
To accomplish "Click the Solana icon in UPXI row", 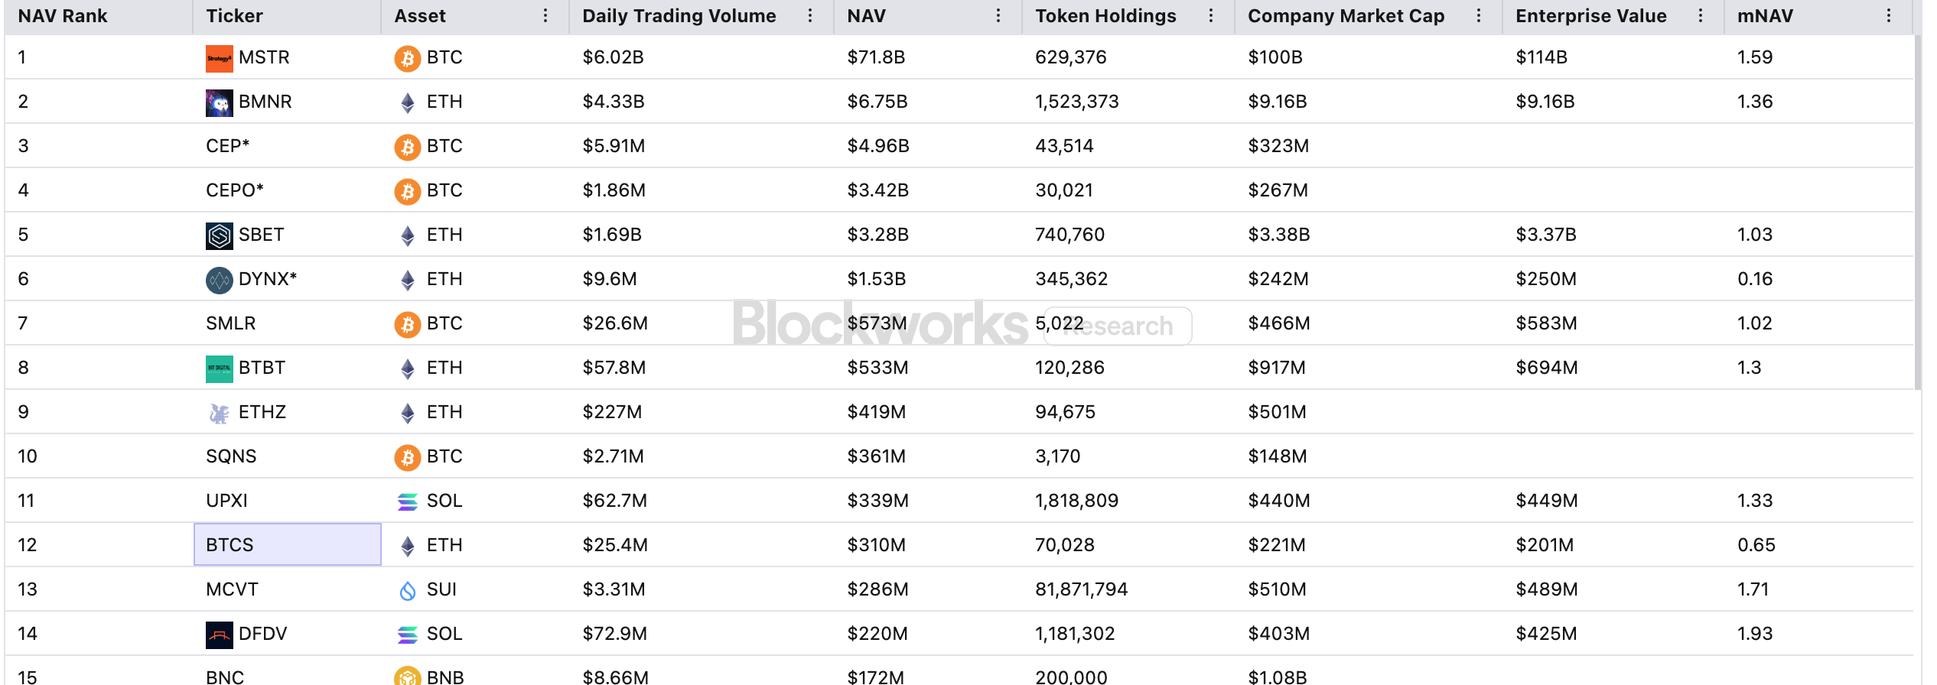I will click(x=407, y=502).
